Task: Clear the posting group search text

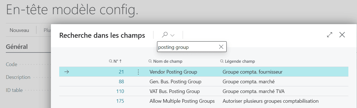Action: [x=221, y=47]
